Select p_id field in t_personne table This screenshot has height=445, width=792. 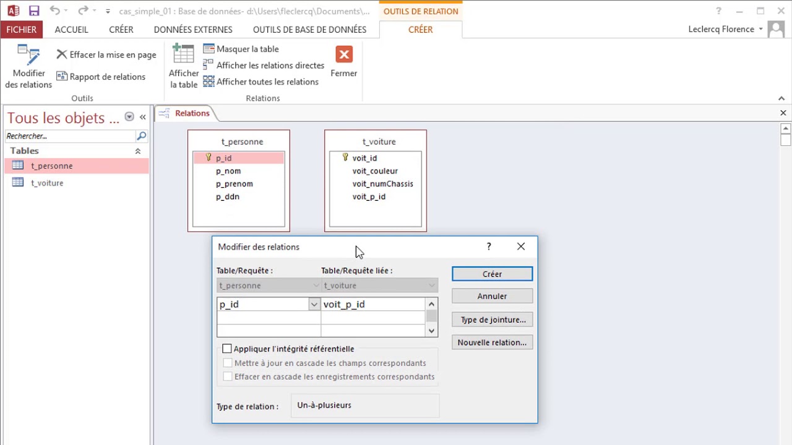pyautogui.click(x=239, y=158)
